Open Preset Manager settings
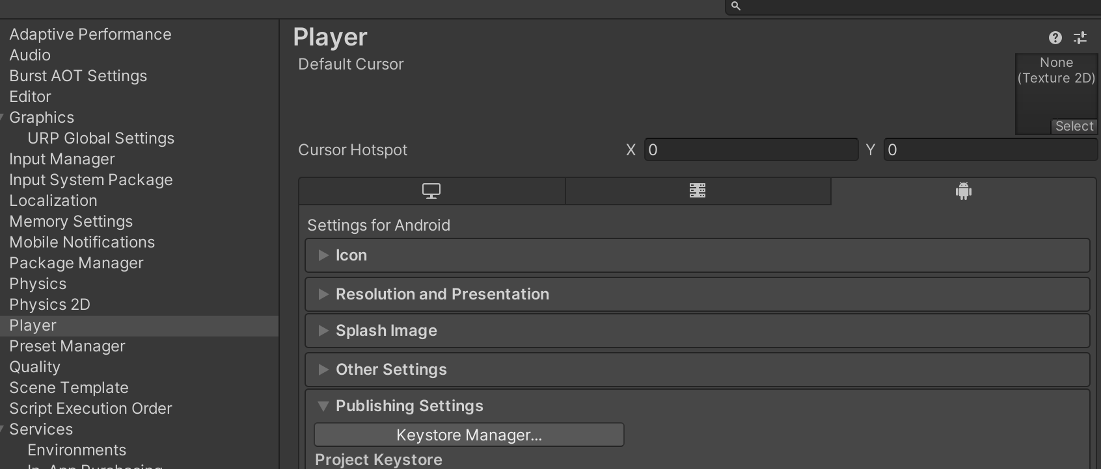Image resolution: width=1101 pixels, height=469 pixels. (67, 346)
